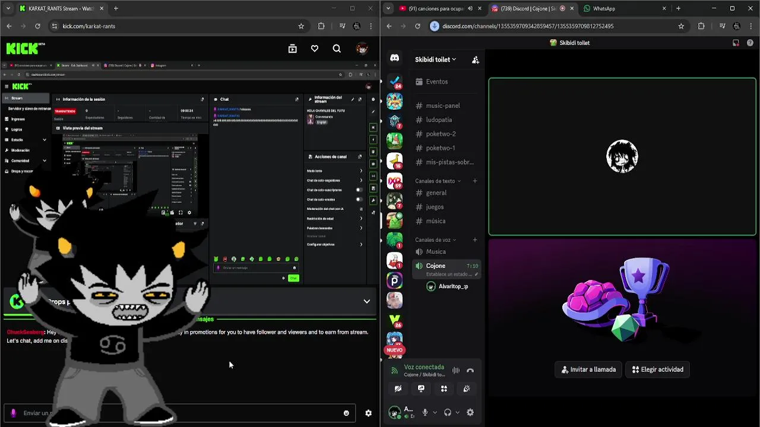Open the server with the 26 badge

394,321
